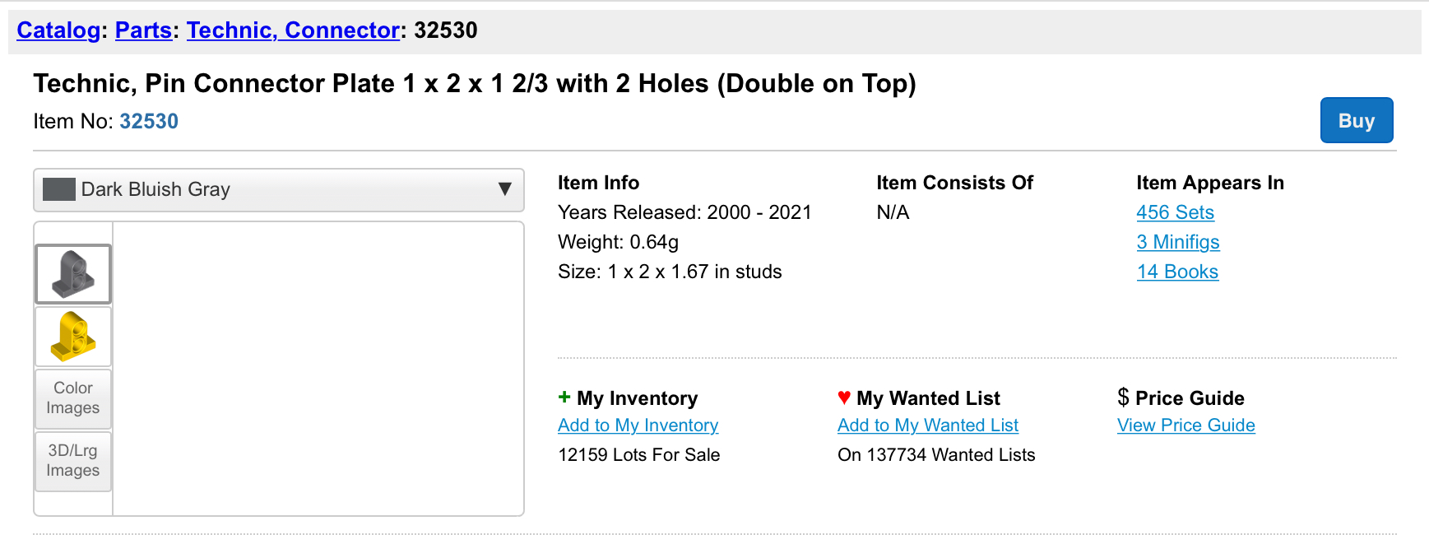1429x558 pixels.
Task: View the 456 Sets link
Action: tap(1175, 212)
